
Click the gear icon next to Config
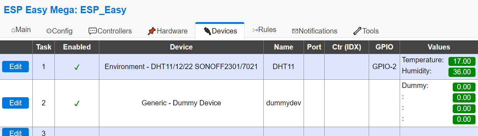click(49, 31)
